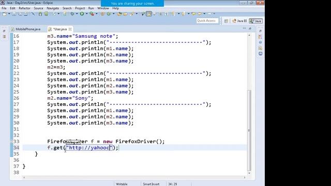This screenshot has height=186, width=331.
Task: Click the line "m2=m3;" in editor
Action: coord(56,67)
